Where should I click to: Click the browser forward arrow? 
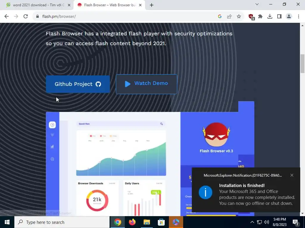coord(16,17)
